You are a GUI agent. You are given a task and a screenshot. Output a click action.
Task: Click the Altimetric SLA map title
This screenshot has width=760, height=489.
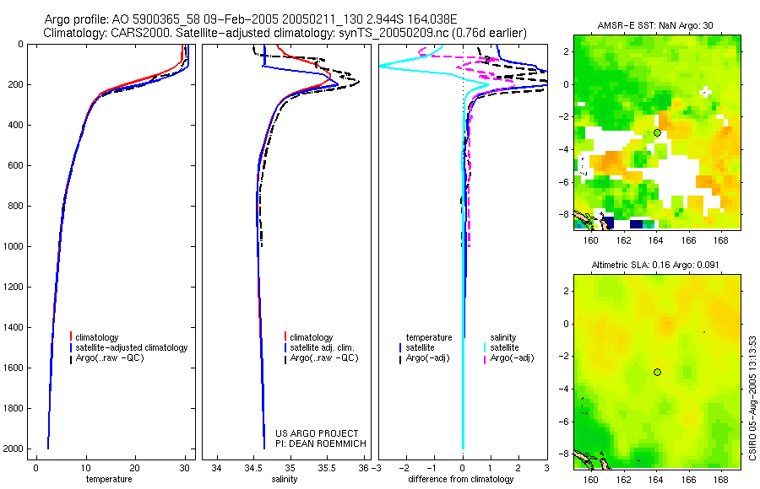tap(655, 265)
